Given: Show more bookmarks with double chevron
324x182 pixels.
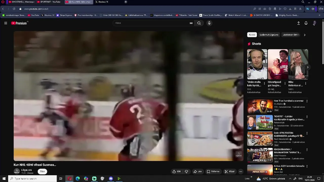Looking at the screenshot, I should pyautogui.click(x=319, y=15).
